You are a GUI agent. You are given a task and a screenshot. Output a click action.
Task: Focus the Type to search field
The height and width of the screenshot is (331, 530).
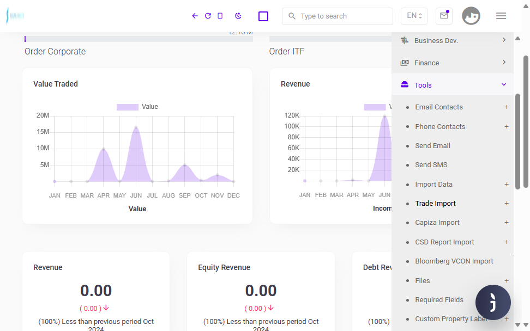click(338, 16)
